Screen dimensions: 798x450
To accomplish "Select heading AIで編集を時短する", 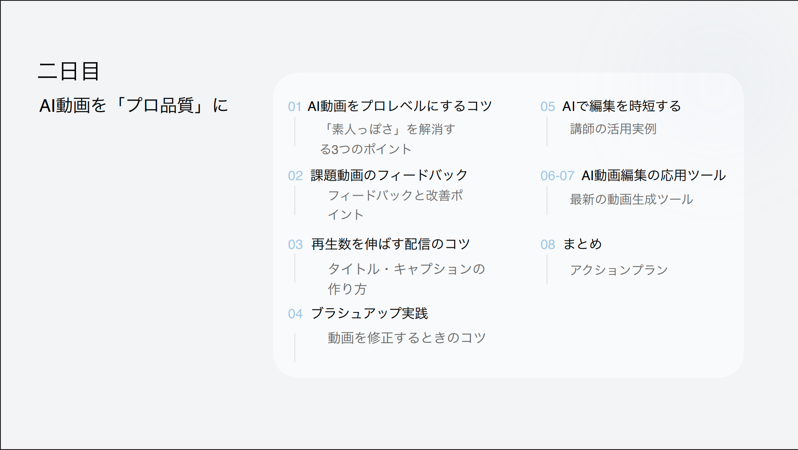I will [x=621, y=106].
